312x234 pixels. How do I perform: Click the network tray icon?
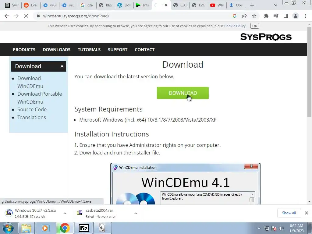[266, 228]
